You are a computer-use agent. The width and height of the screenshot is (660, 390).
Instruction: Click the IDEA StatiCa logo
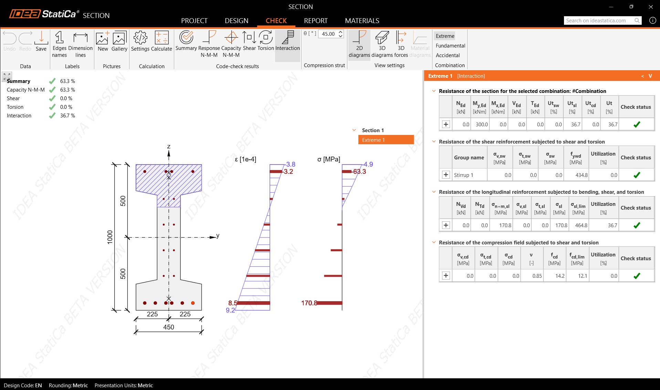click(x=44, y=14)
